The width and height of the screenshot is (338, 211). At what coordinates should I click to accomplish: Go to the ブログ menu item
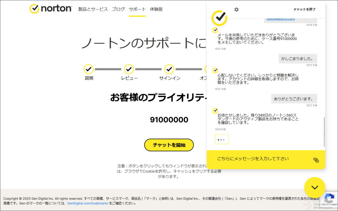[118, 9]
